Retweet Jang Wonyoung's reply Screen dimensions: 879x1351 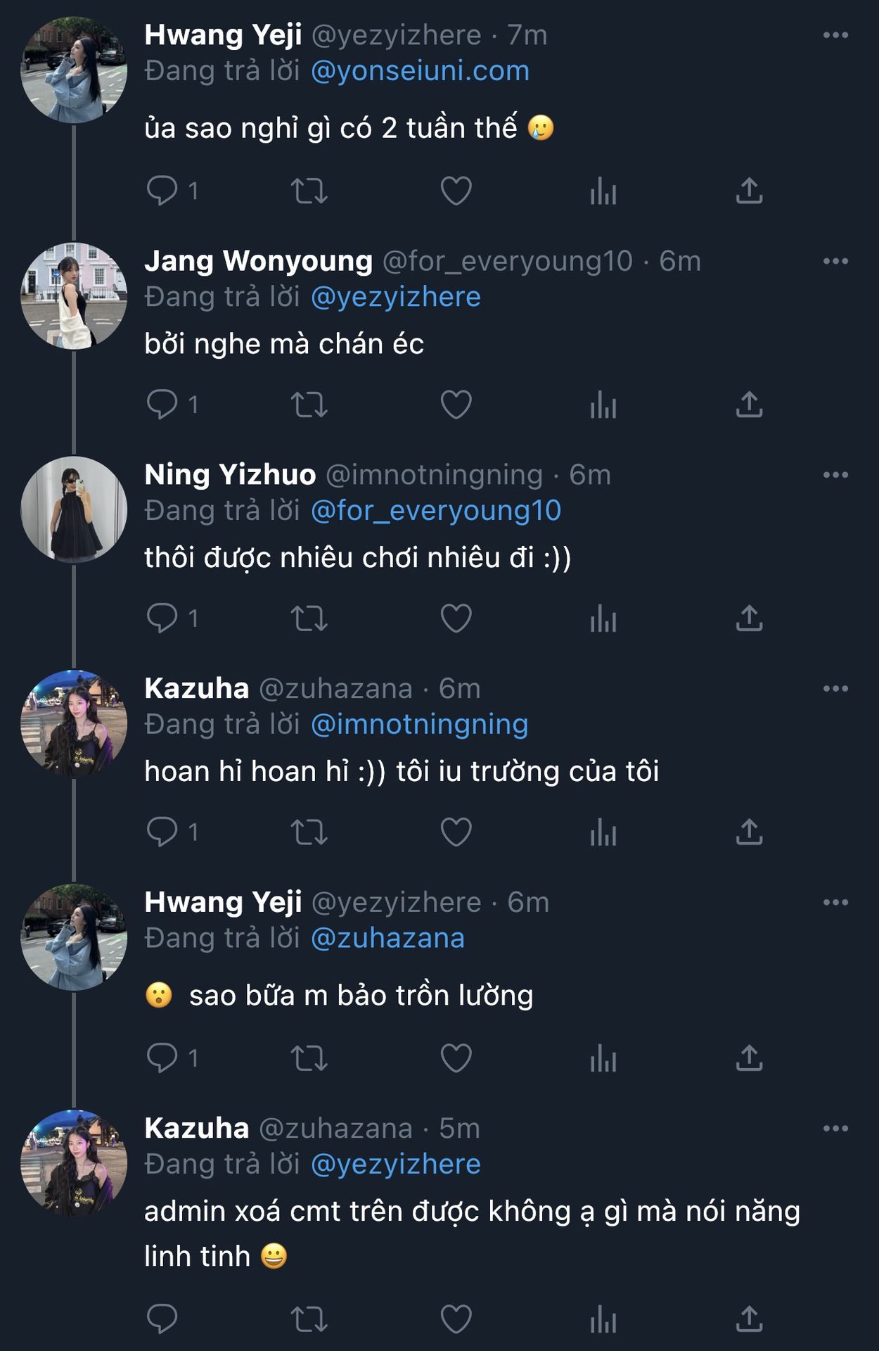click(309, 405)
